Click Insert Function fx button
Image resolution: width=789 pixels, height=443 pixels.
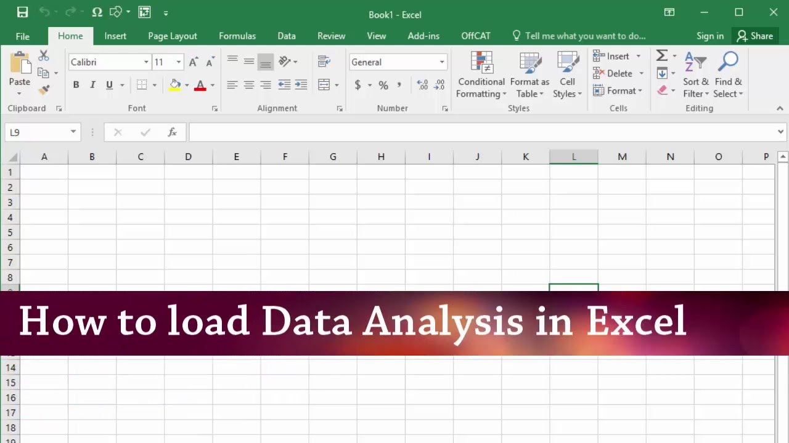tap(173, 132)
